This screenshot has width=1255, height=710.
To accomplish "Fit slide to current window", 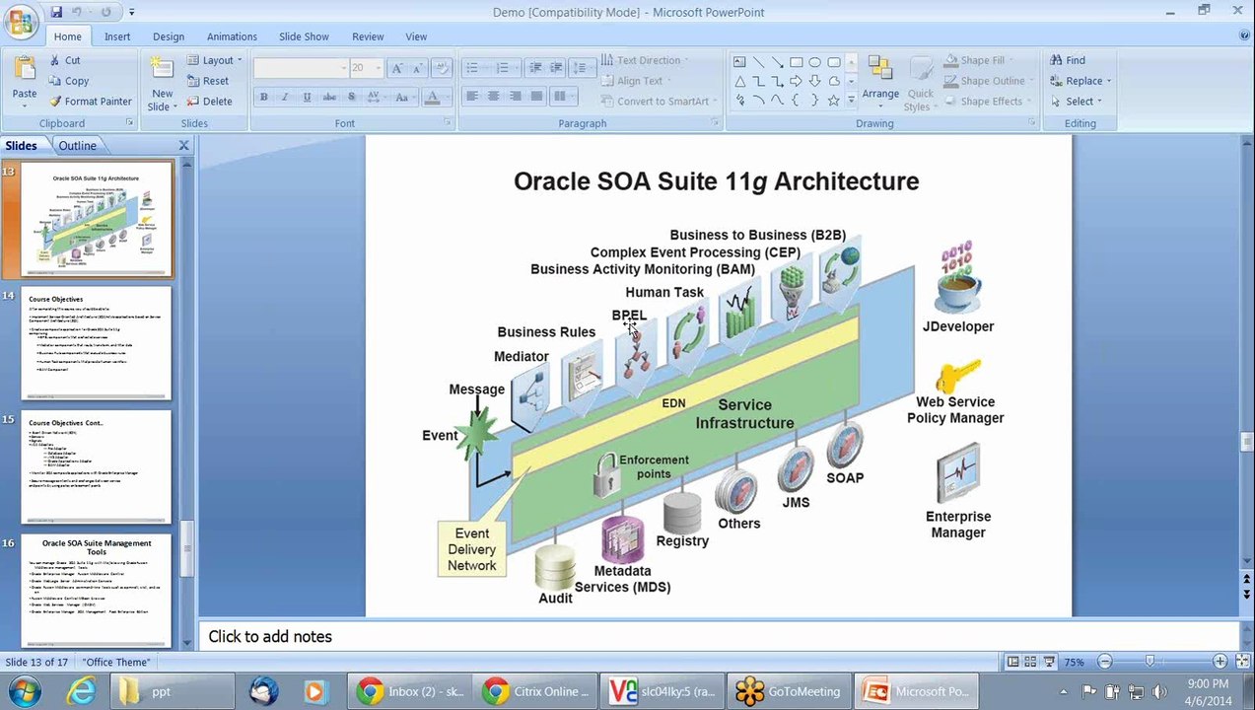I will point(1242,662).
